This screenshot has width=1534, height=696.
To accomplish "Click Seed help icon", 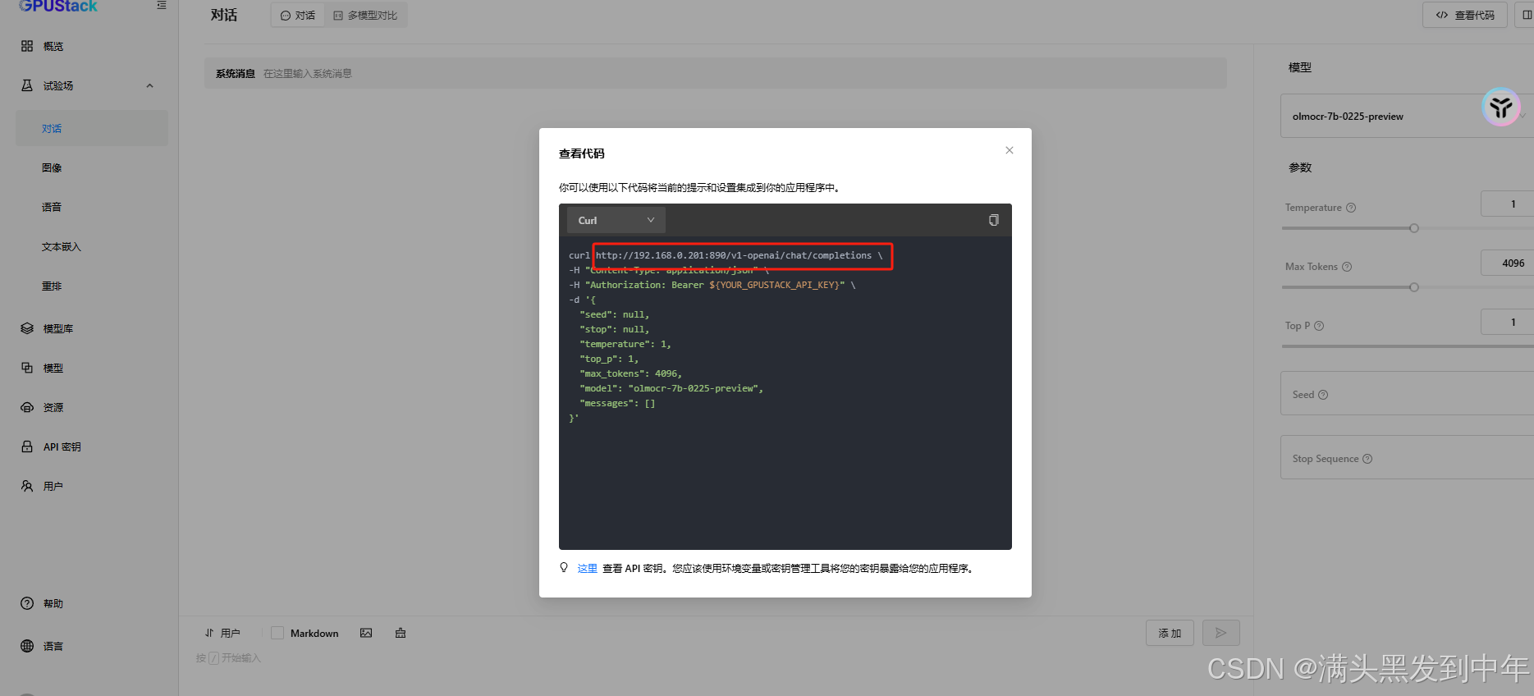I will point(1323,395).
